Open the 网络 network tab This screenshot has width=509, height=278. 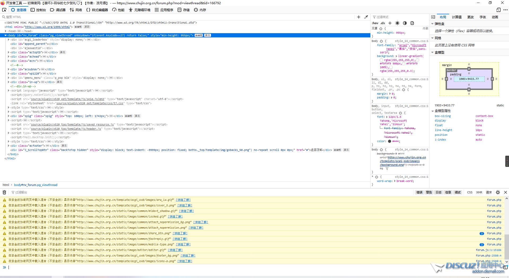coord(76,10)
